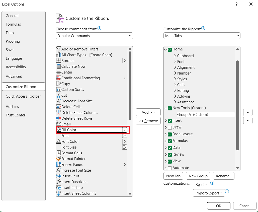The width and height of the screenshot is (258, 212).
Task: Click the << Remove button
Action: coord(148,121)
